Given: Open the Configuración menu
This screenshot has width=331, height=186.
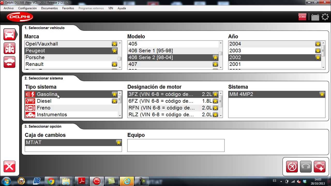Looking at the screenshot, I should pyautogui.click(x=27, y=8).
